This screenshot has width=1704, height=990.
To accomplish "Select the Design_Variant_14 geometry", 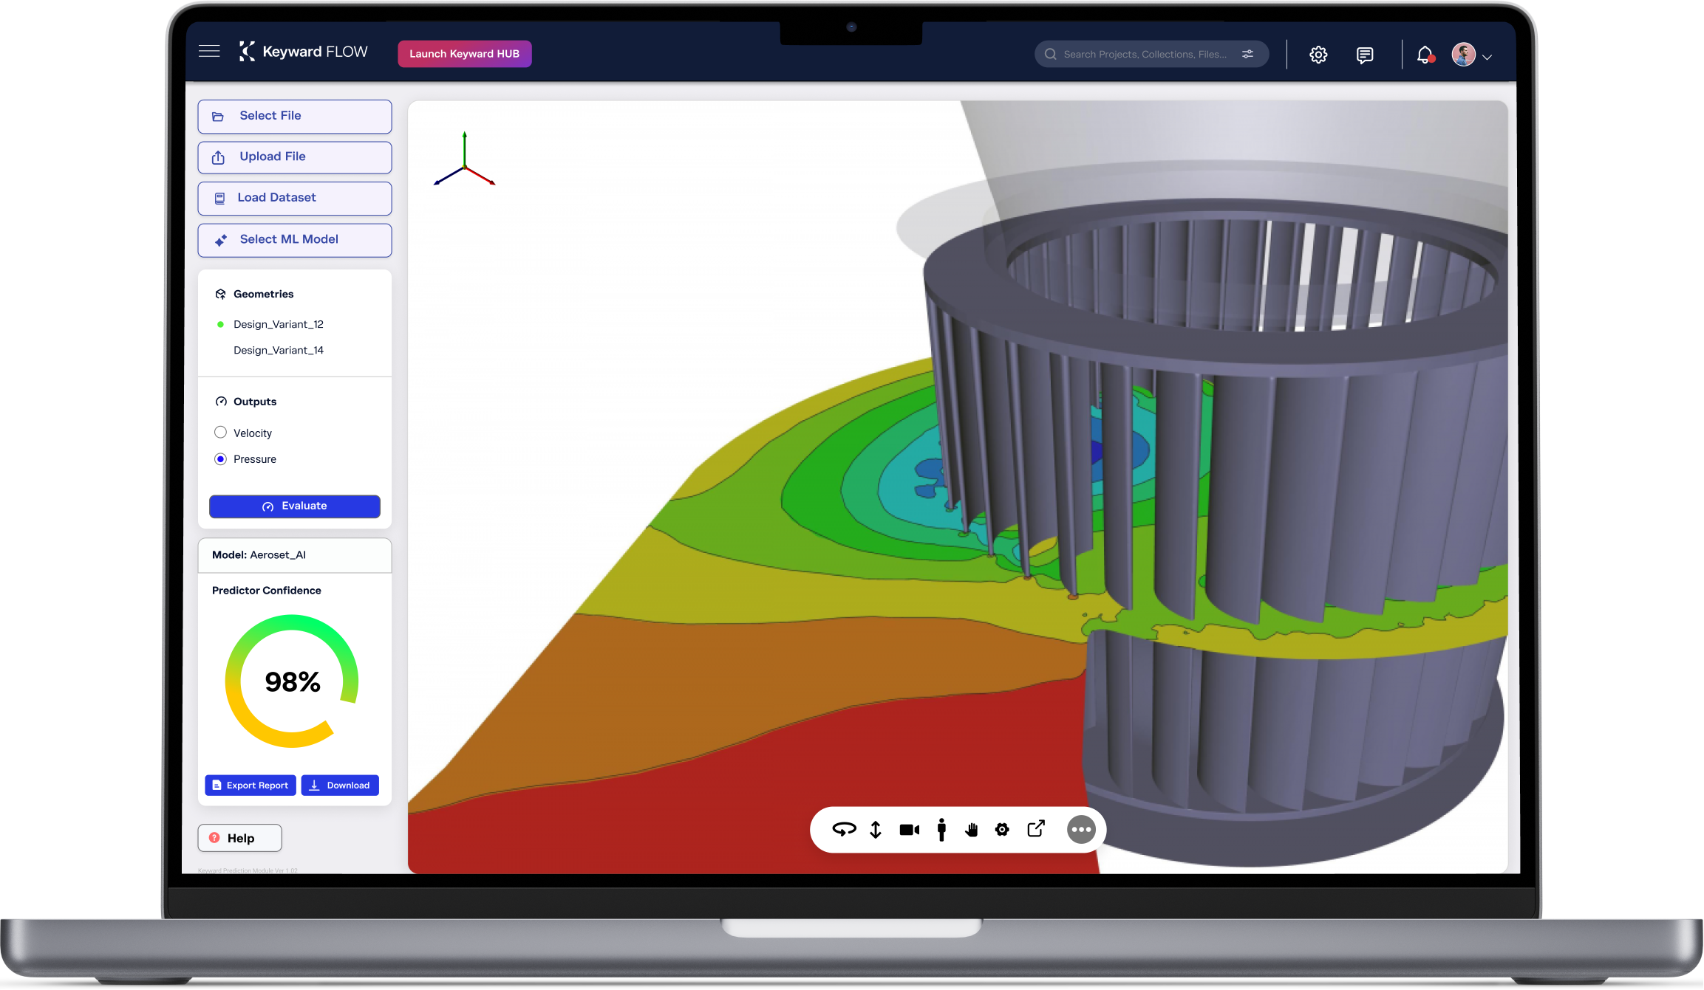I will pyautogui.click(x=279, y=350).
